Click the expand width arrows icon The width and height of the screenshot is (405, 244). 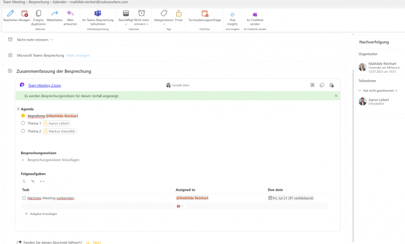tap(42, 181)
